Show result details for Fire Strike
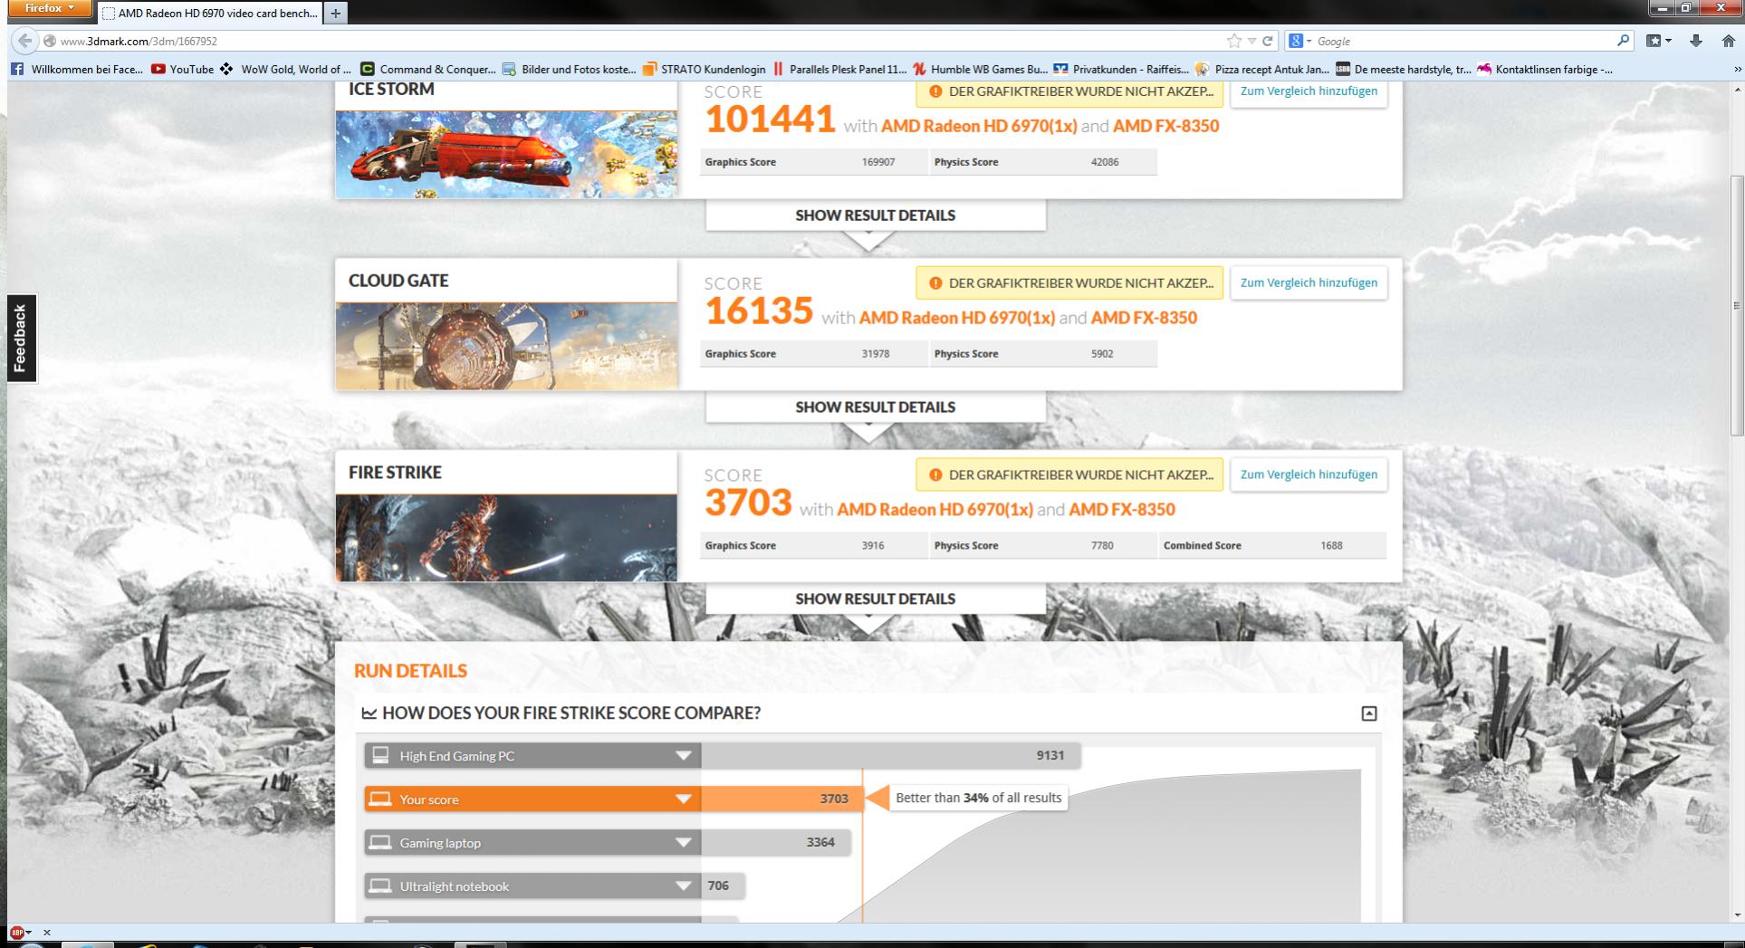The width and height of the screenshot is (1745, 948). (x=875, y=599)
